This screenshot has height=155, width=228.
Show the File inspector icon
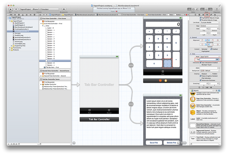(x=195, y=15)
